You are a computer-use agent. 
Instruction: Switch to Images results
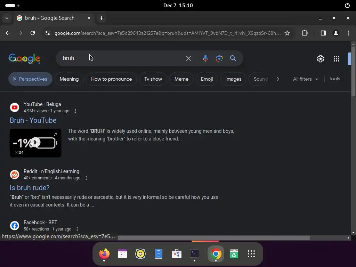tap(233, 79)
